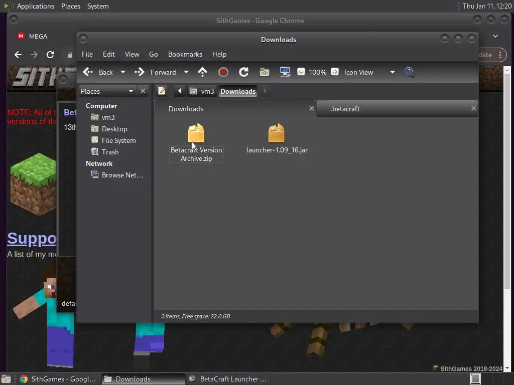Open the Computer toolbar icon

[x=285, y=72]
